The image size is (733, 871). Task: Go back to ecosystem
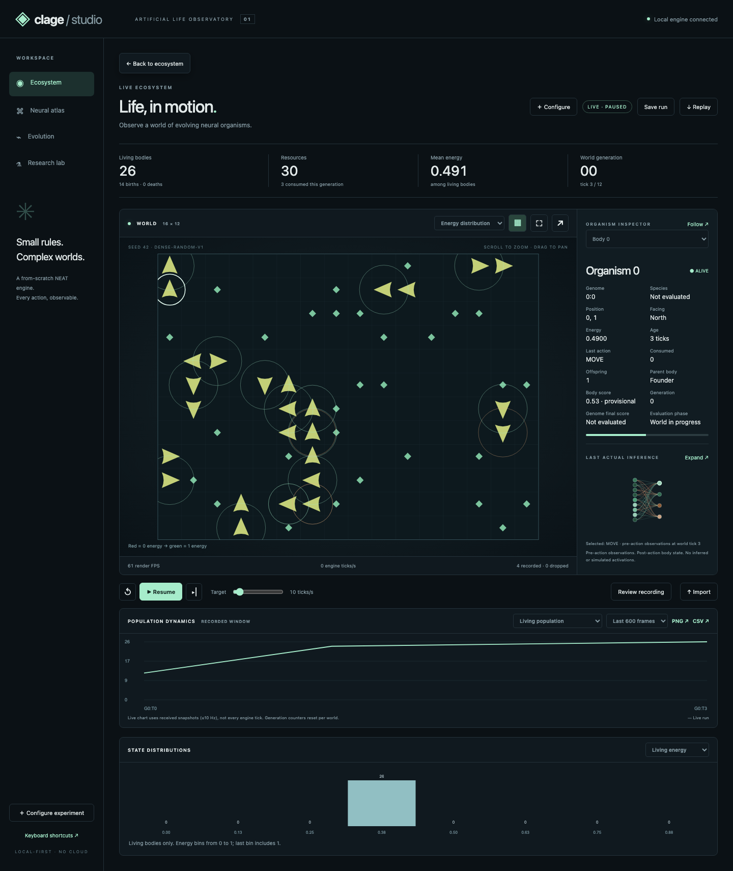tap(155, 64)
